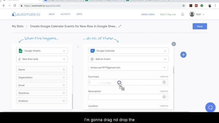Click the Google Calendar app icon
219x123 pixels.
tap(92, 51)
